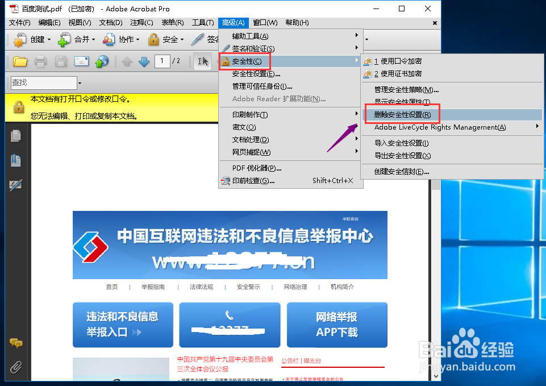
Task: Open the 视图(V) menu
Action: coord(80,23)
